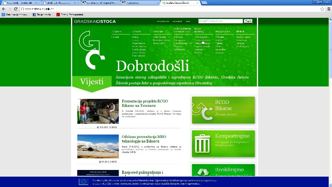Bookmark this page with the star icon
Viewport: 332px width, 187px height.
pos(322,9)
